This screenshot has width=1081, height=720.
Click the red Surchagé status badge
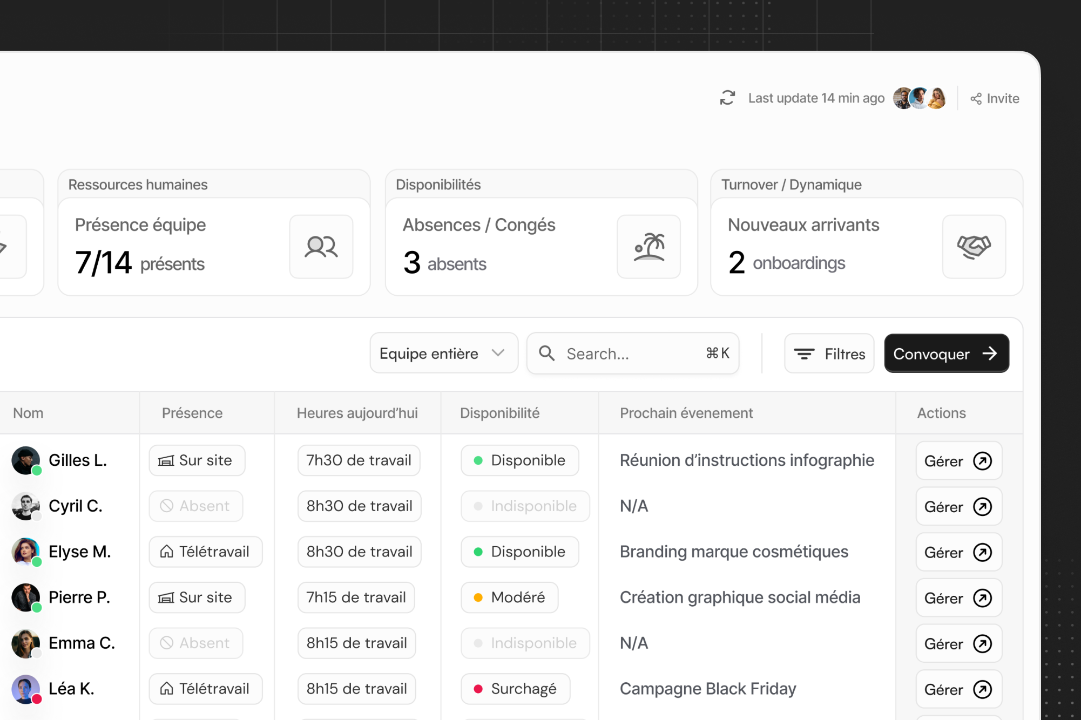pos(515,689)
